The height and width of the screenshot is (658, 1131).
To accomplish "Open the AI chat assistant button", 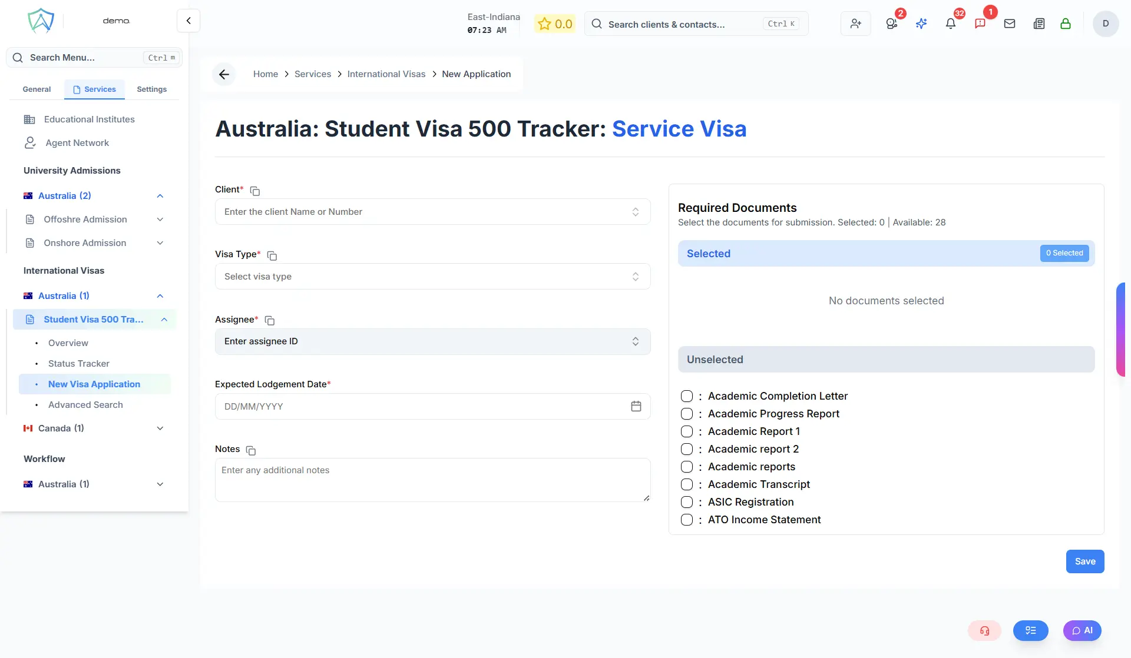I will click(1082, 630).
